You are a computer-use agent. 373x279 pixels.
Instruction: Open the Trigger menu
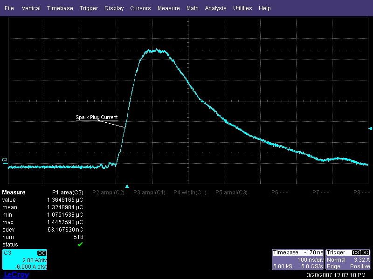pyautogui.click(x=89, y=8)
